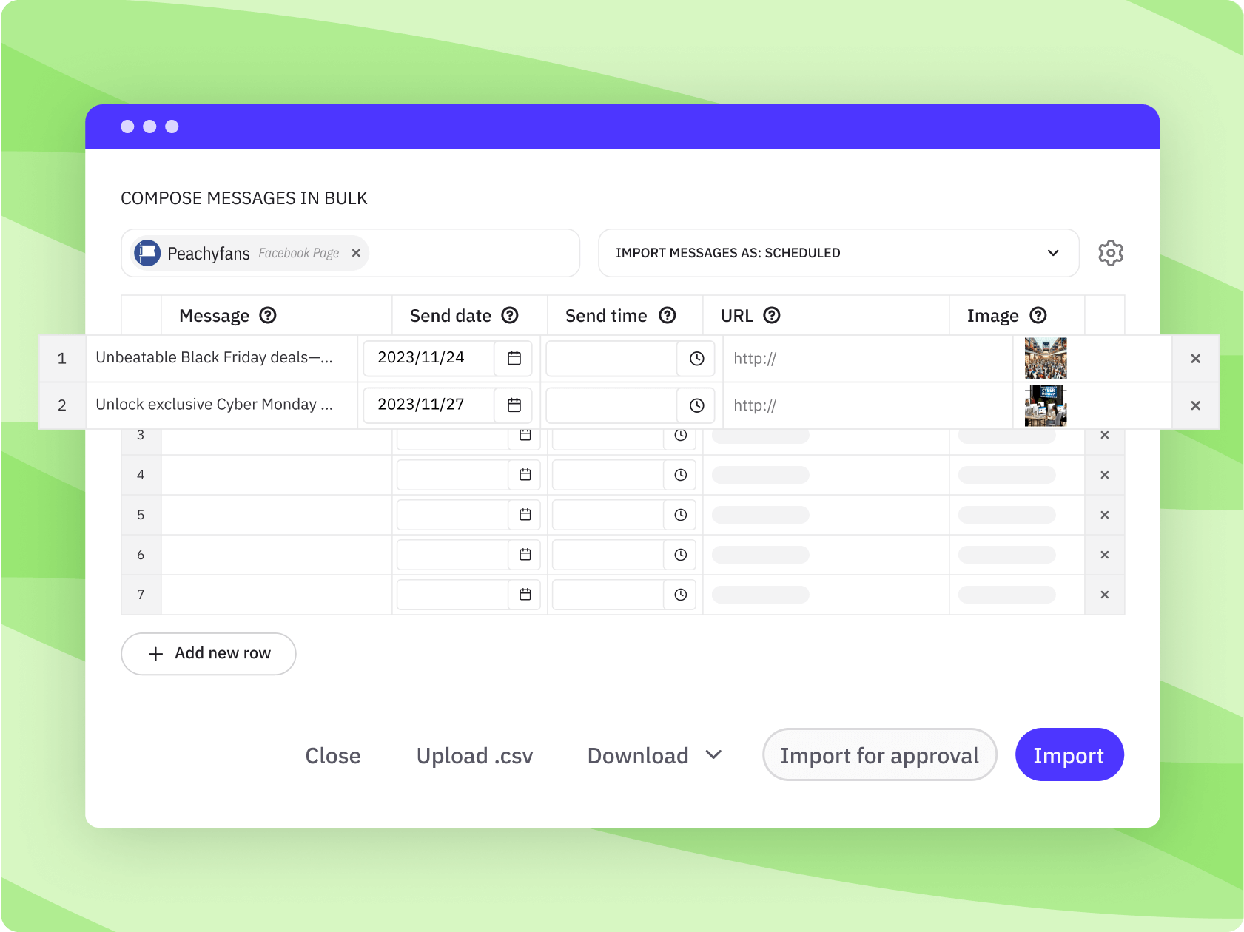Delete row 5 with its X control
The width and height of the screenshot is (1244, 932).
point(1104,515)
